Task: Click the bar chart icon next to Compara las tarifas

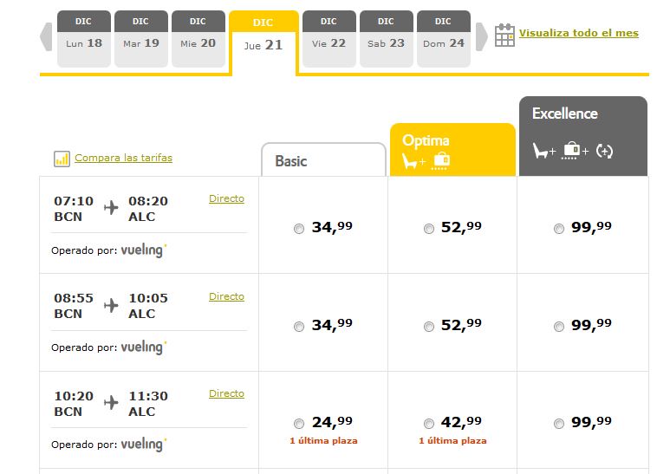Action: point(62,159)
